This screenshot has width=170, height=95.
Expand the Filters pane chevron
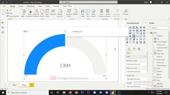[123, 23]
